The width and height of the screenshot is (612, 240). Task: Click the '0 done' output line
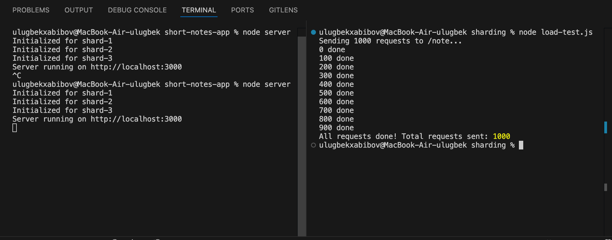pos(332,50)
